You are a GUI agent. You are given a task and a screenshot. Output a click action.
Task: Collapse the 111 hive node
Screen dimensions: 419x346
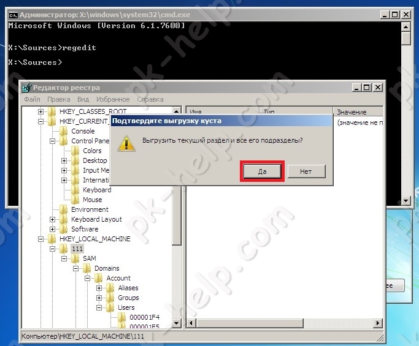point(52,249)
